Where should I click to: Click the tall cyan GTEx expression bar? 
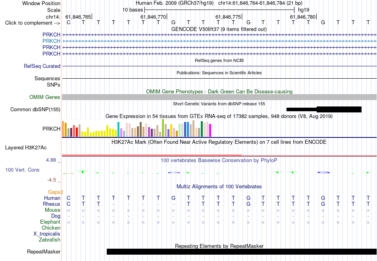tap(118, 129)
